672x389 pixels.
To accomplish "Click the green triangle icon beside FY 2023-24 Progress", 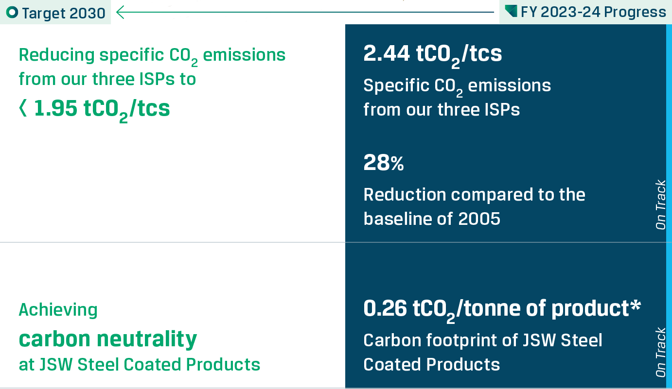I will click(511, 12).
